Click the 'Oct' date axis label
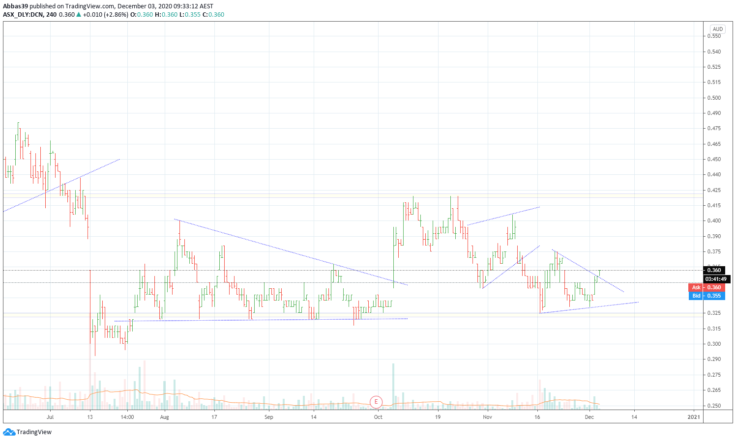Image resolution: width=736 pixels, height=441 pixels. point(378,417)
